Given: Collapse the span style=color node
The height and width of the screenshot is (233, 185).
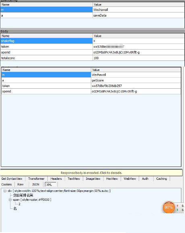Looking at the screenshot, I should coord(10,200).
